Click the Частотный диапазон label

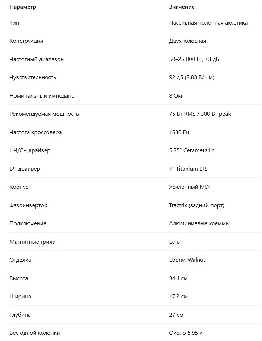(x=37, y=59)
